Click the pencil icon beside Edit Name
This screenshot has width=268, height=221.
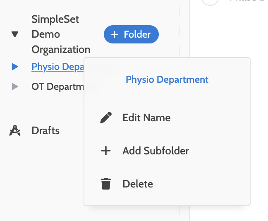[106, 118]
